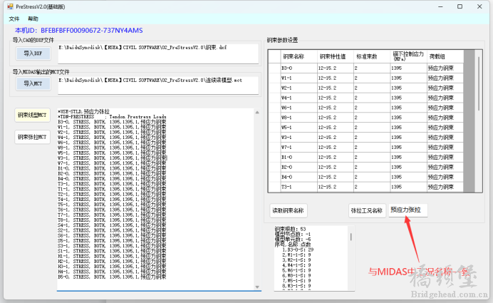The width and height of the screenshot is (493, 303).
Task: Click the 张拉工况名称 button
Action: click(x=367, y=211)
